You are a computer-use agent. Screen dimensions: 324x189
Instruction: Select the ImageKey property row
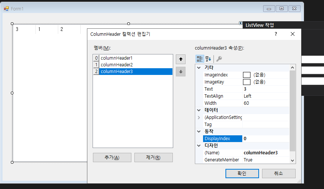point(246,82)
